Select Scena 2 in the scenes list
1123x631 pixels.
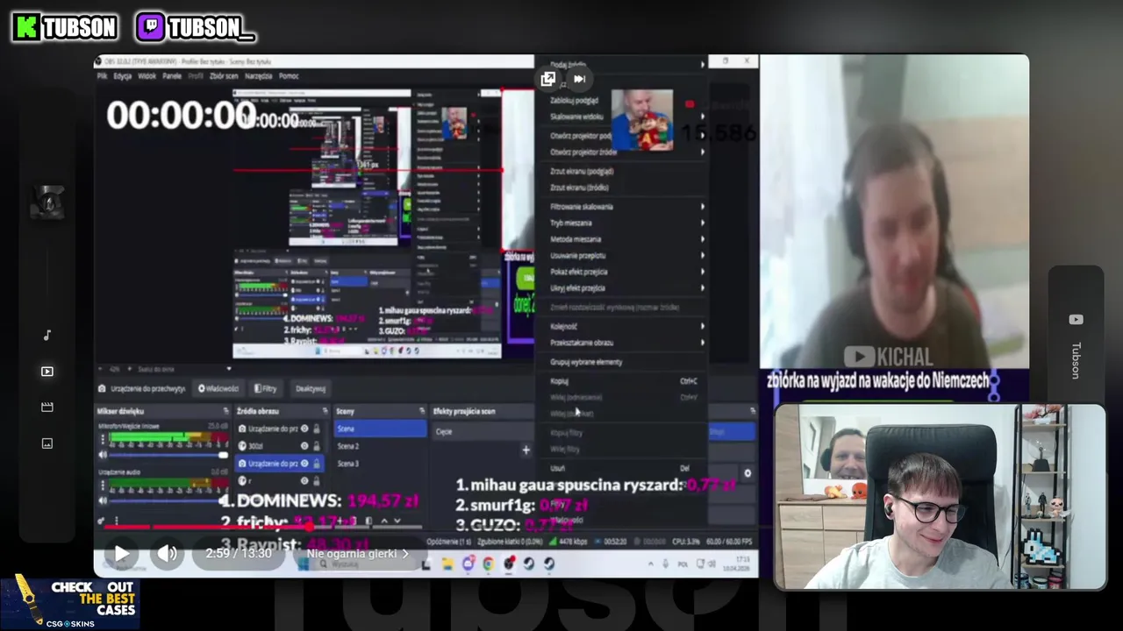(380, 446)
